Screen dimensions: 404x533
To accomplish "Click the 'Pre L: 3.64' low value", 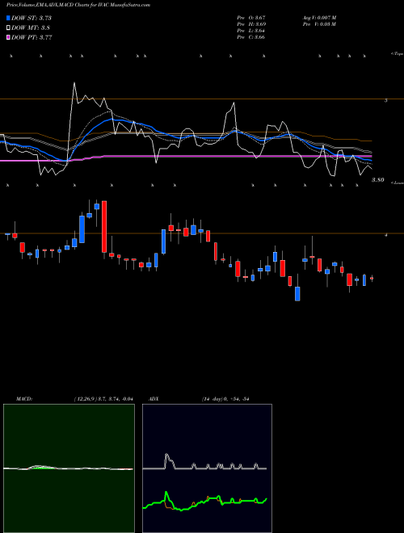I will click(x=251, y=31).
